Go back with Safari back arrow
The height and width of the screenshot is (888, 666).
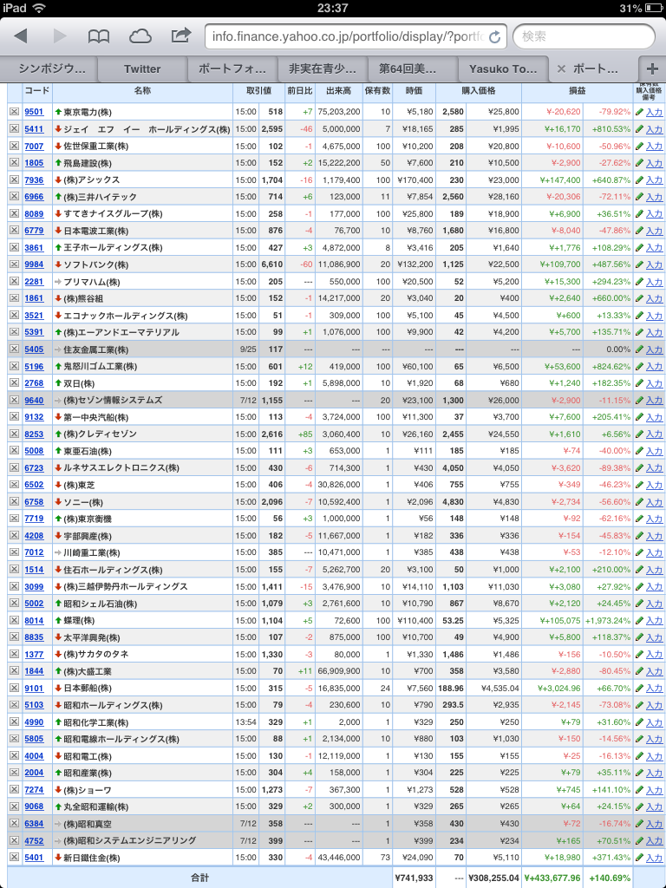coord(21,36)
